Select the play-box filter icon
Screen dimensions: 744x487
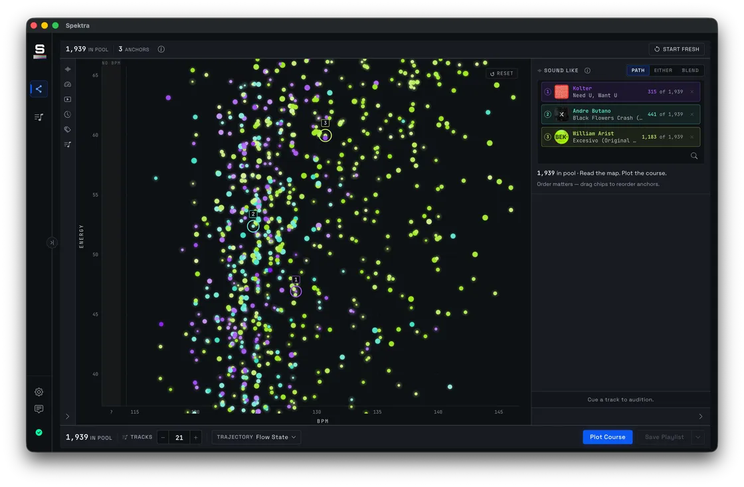point(68,99)
